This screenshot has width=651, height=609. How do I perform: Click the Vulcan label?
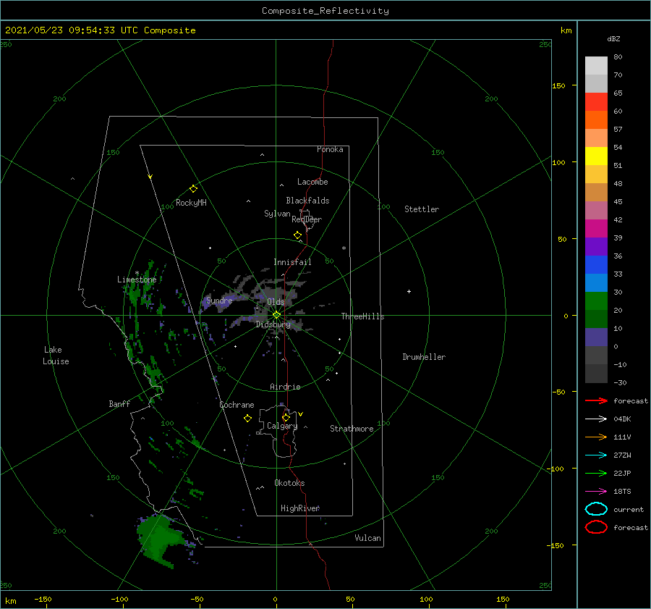(x=368, y=538)
